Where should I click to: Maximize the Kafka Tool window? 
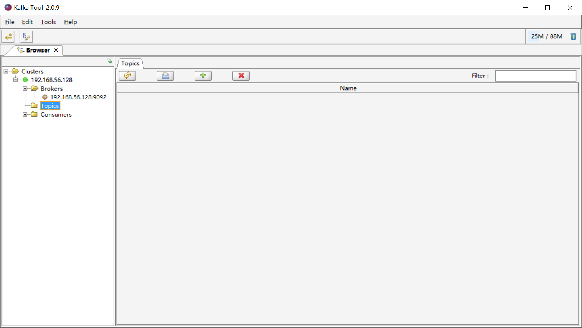coord(547,8)
